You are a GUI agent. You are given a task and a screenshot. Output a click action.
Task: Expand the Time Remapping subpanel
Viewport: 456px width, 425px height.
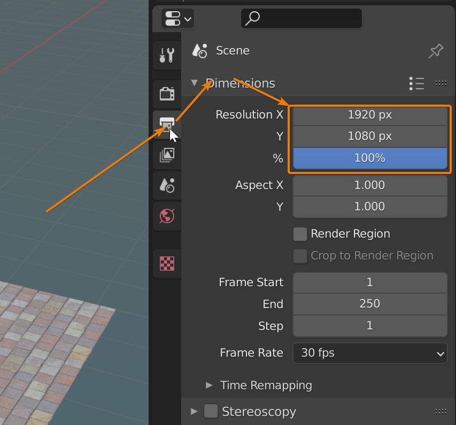click(210, 385)
